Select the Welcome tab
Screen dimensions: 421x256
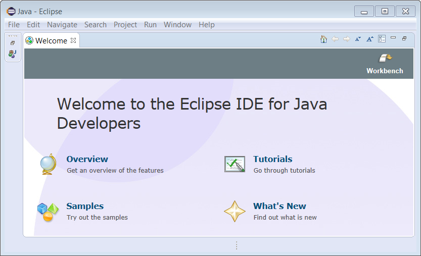(51, 40)
